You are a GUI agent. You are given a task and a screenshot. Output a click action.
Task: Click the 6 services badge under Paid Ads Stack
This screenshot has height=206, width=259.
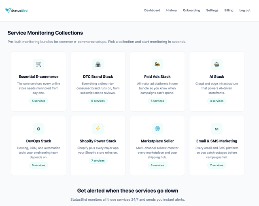click(157, 101)
